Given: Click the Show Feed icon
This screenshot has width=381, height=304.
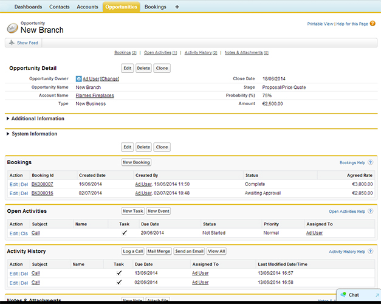Looking at the screenshot, I should (x=12, y=43).
